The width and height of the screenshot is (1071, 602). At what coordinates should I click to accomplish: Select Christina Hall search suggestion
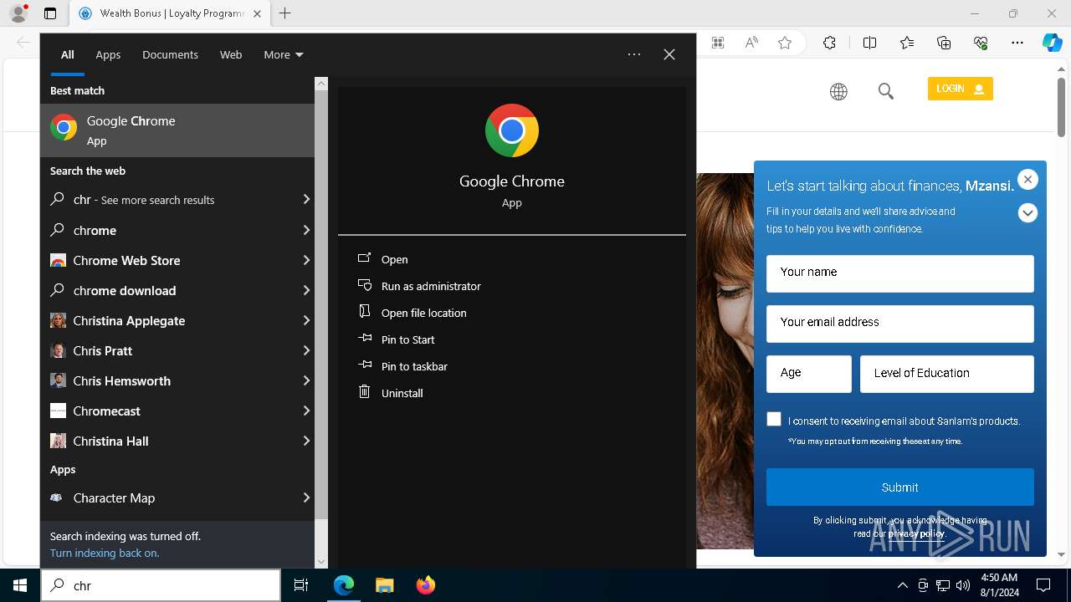(177, 441)
